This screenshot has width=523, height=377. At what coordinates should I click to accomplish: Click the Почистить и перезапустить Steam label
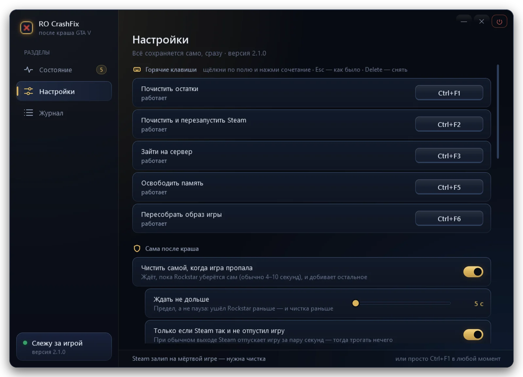pos(194,120)
